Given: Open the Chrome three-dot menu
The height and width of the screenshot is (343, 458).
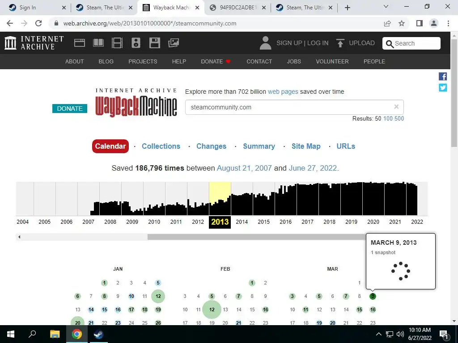Looking at the screenshot, I should pos(448,23).
